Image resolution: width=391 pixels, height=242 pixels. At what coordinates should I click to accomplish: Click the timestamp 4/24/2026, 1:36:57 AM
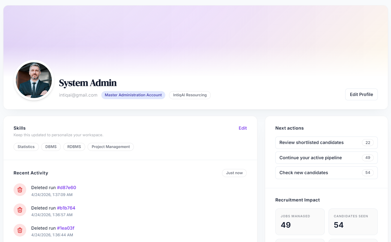coord(52,215)
